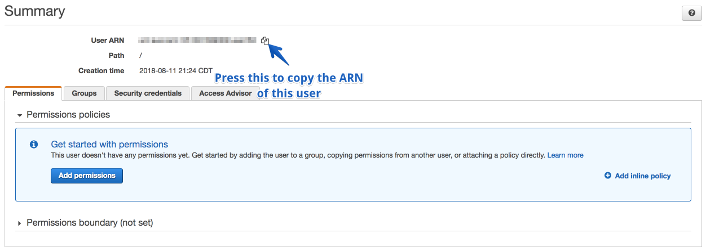Click the Add inline policy link
706x251 pixels.
(642, 176)
